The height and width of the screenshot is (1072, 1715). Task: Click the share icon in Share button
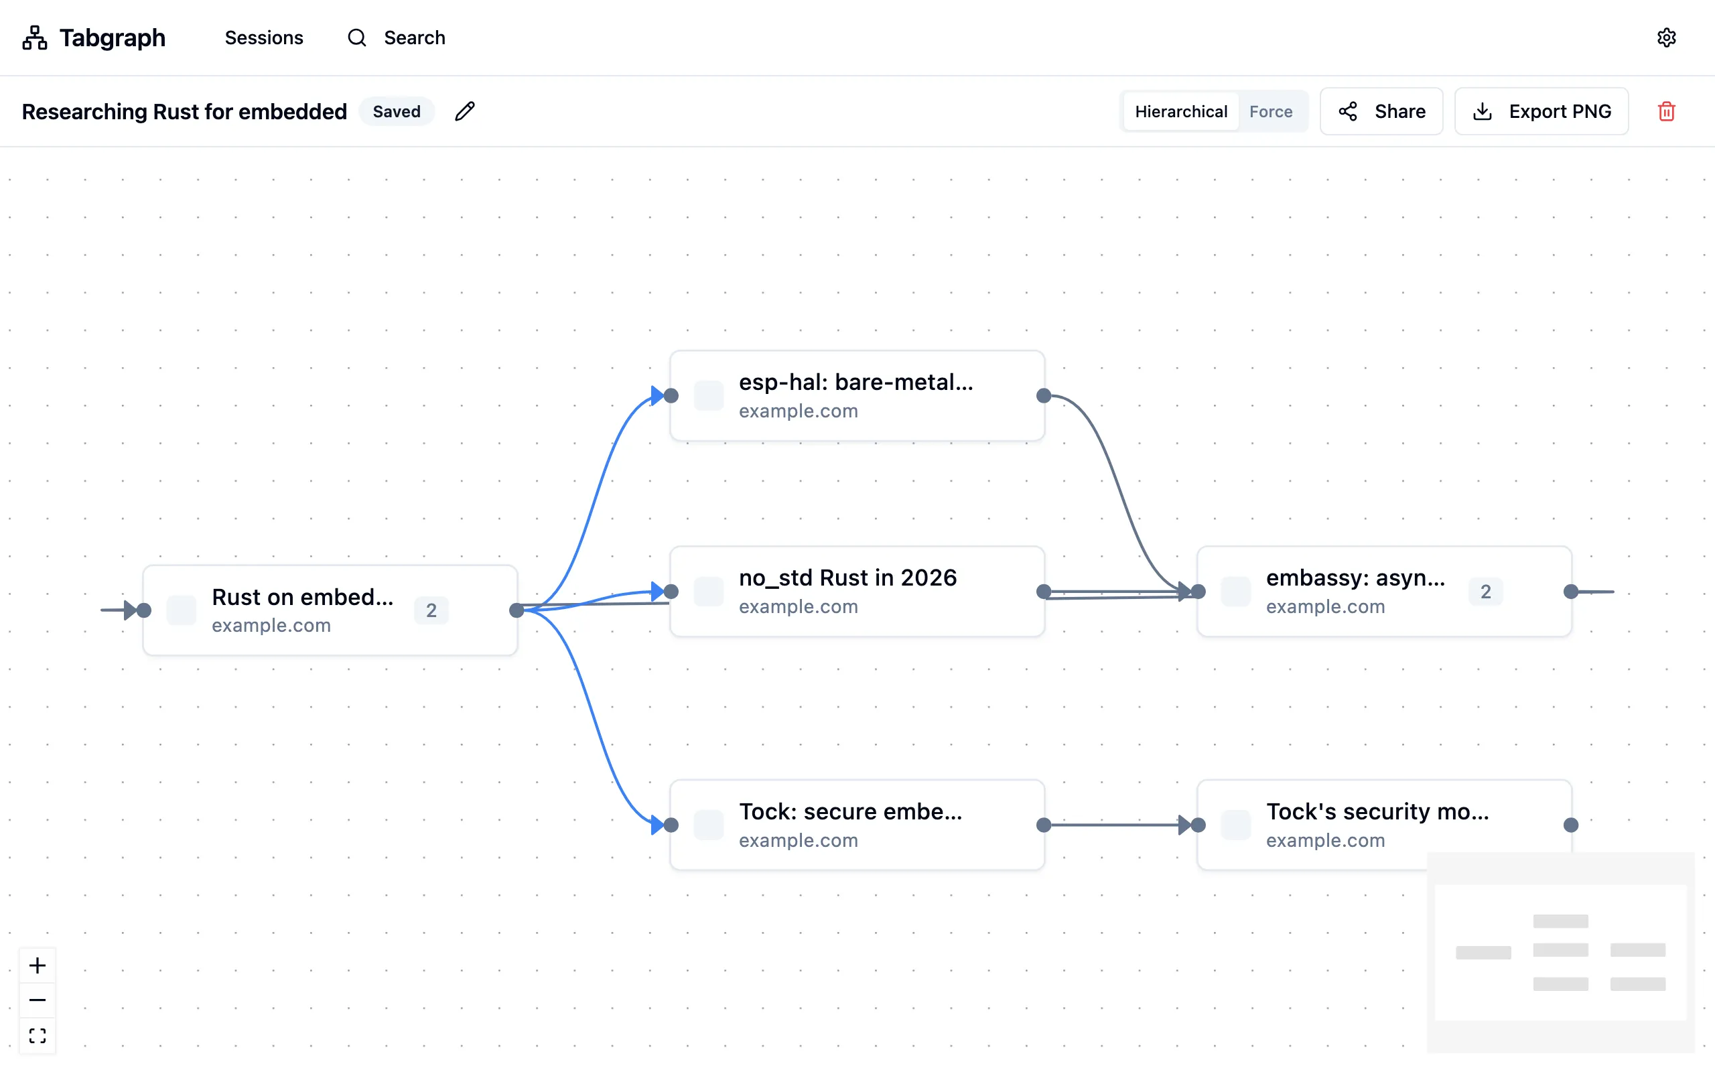1348,111
